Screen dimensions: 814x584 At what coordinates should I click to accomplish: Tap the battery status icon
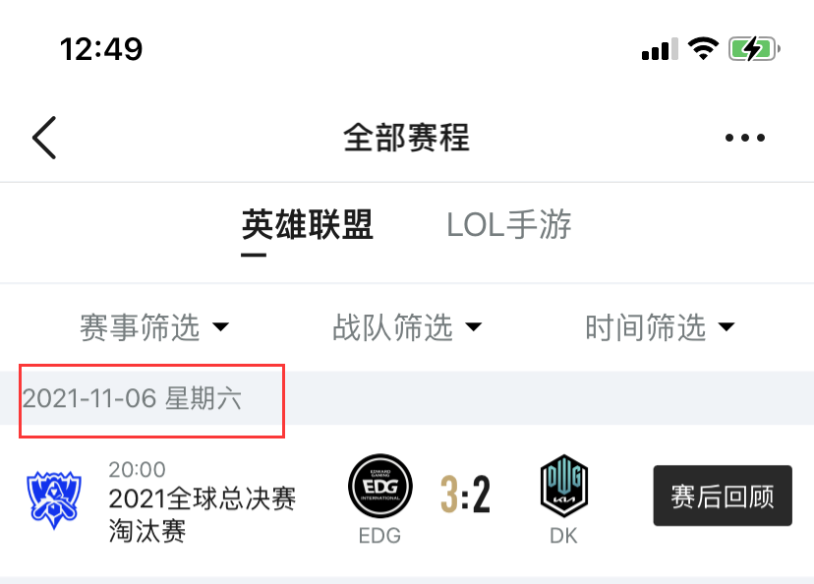coord(754,49)
